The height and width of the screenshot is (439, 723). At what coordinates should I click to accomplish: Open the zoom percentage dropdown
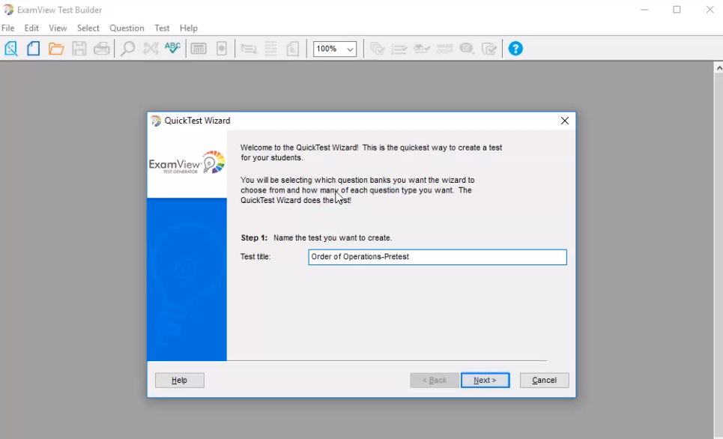click(x=349, y=48)
